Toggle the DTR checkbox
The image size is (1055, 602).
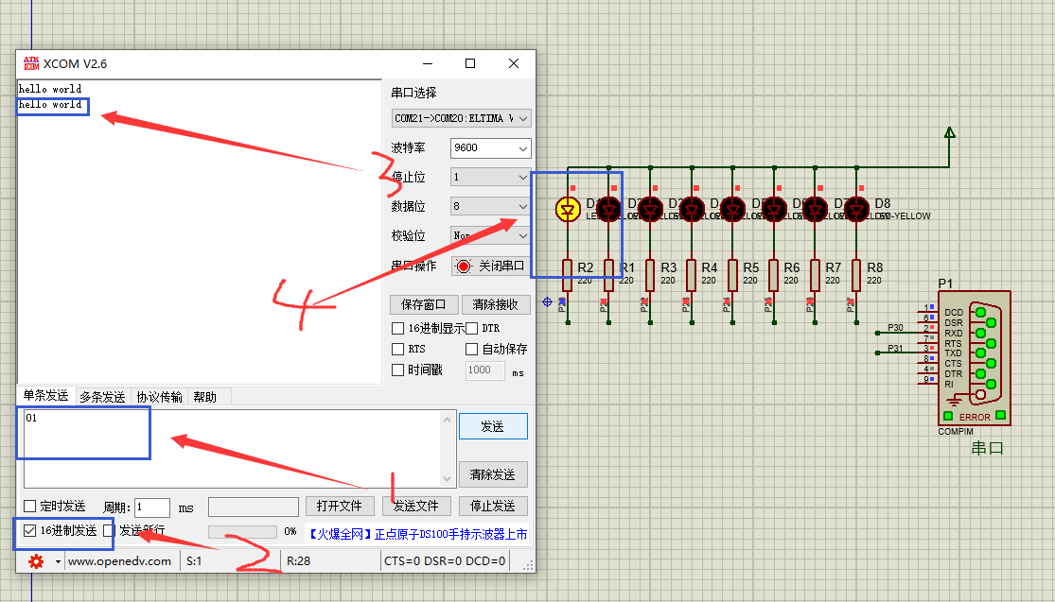tap(471, 329)
